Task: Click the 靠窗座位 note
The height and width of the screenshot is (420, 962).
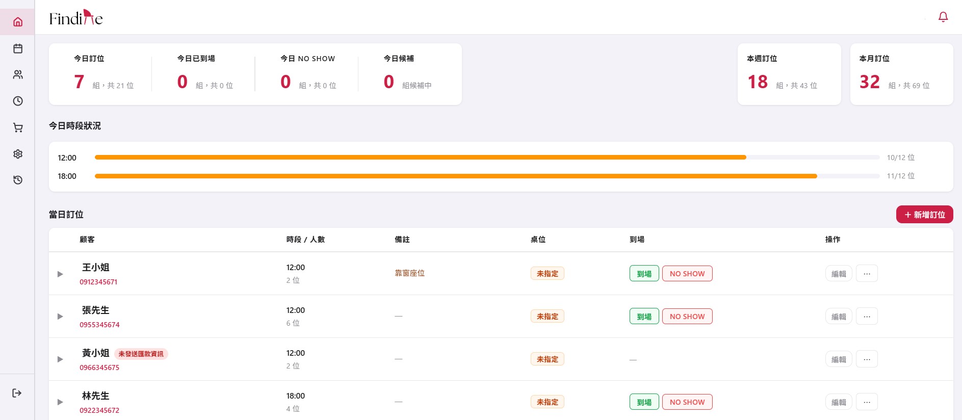Action: click(x=410, y=273)
